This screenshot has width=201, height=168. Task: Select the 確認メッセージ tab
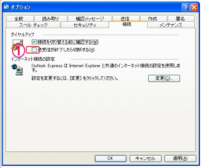(90, 18)
